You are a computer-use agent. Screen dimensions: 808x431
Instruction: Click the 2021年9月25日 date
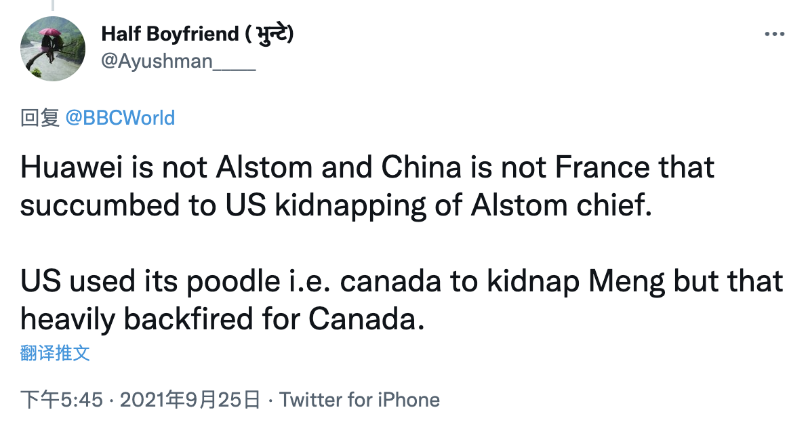coord(190,400)
